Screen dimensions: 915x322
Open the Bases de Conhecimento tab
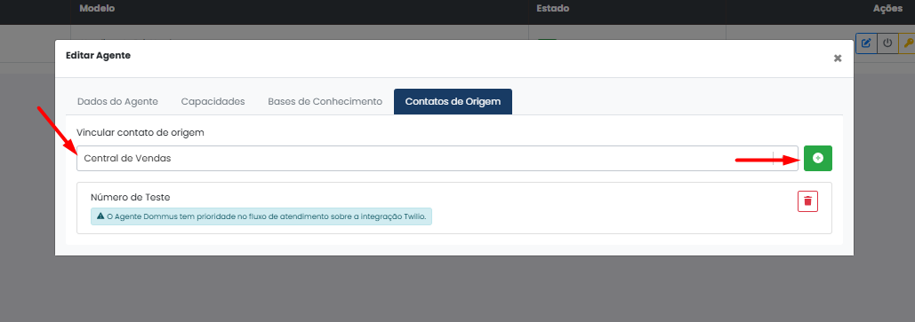tap(325, 101)
